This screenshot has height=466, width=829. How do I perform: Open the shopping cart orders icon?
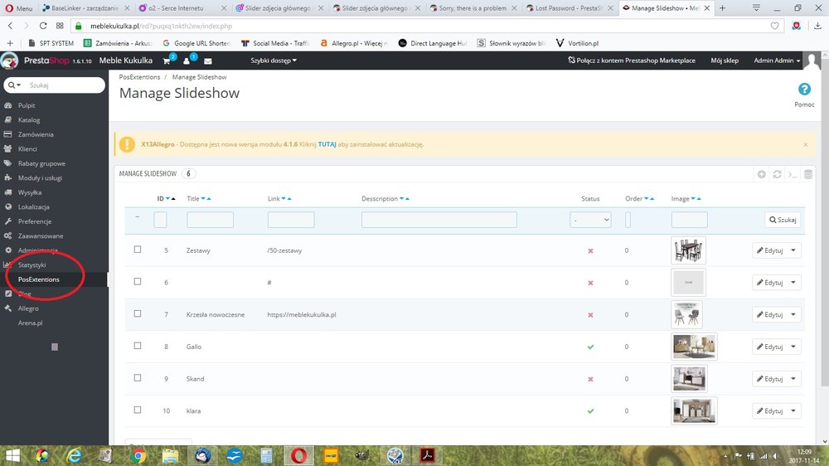pos(167,61)
